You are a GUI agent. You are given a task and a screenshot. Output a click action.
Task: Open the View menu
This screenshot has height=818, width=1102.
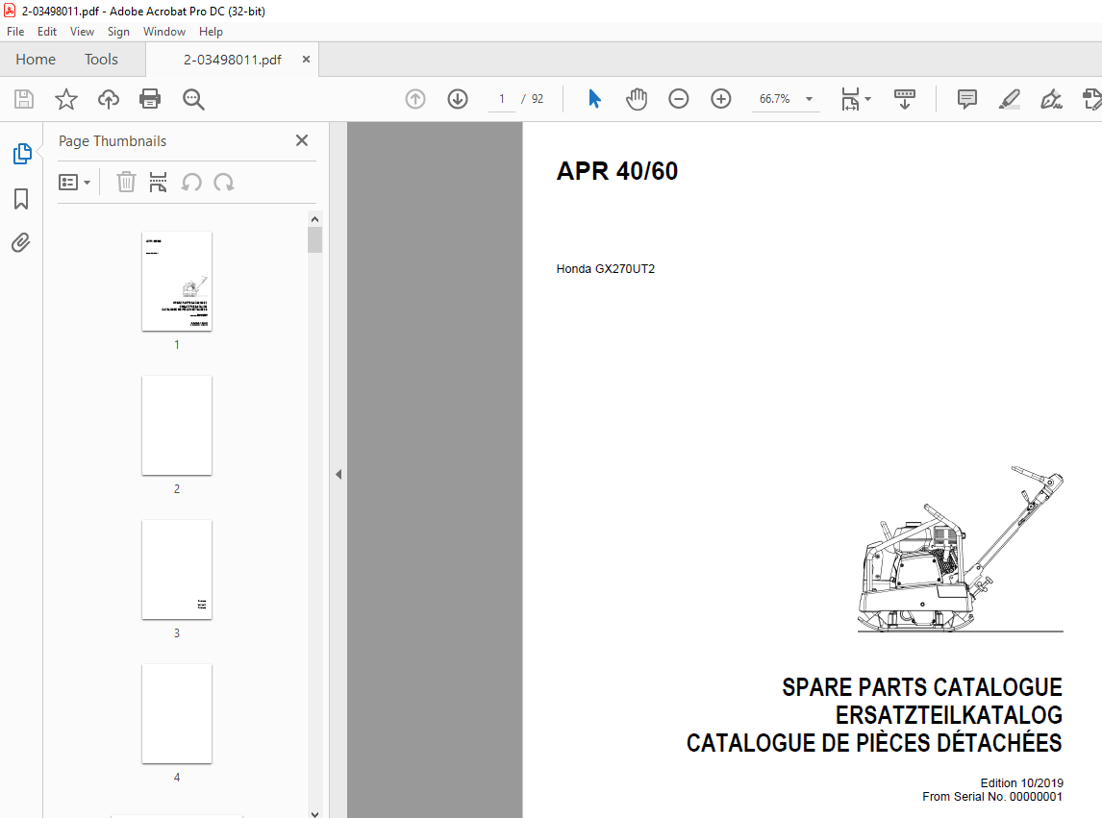[82, 31]
